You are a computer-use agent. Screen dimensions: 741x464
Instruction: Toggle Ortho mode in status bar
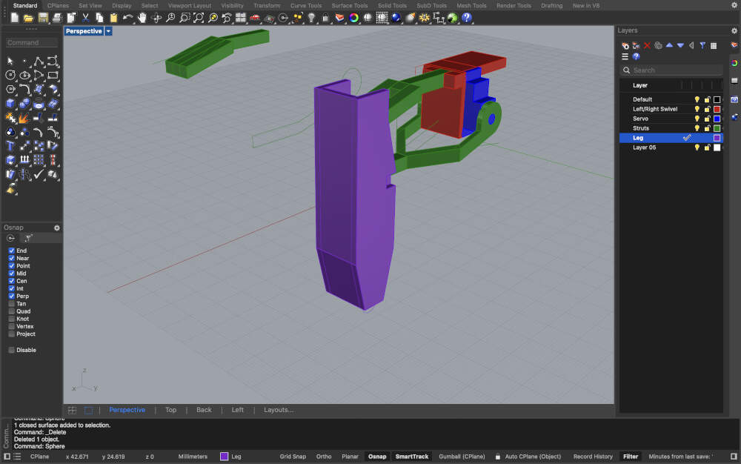click(324, 457)
